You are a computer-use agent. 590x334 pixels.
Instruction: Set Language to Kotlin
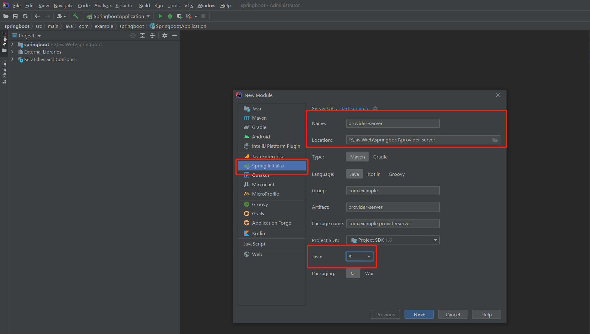[x=374, y=174]
